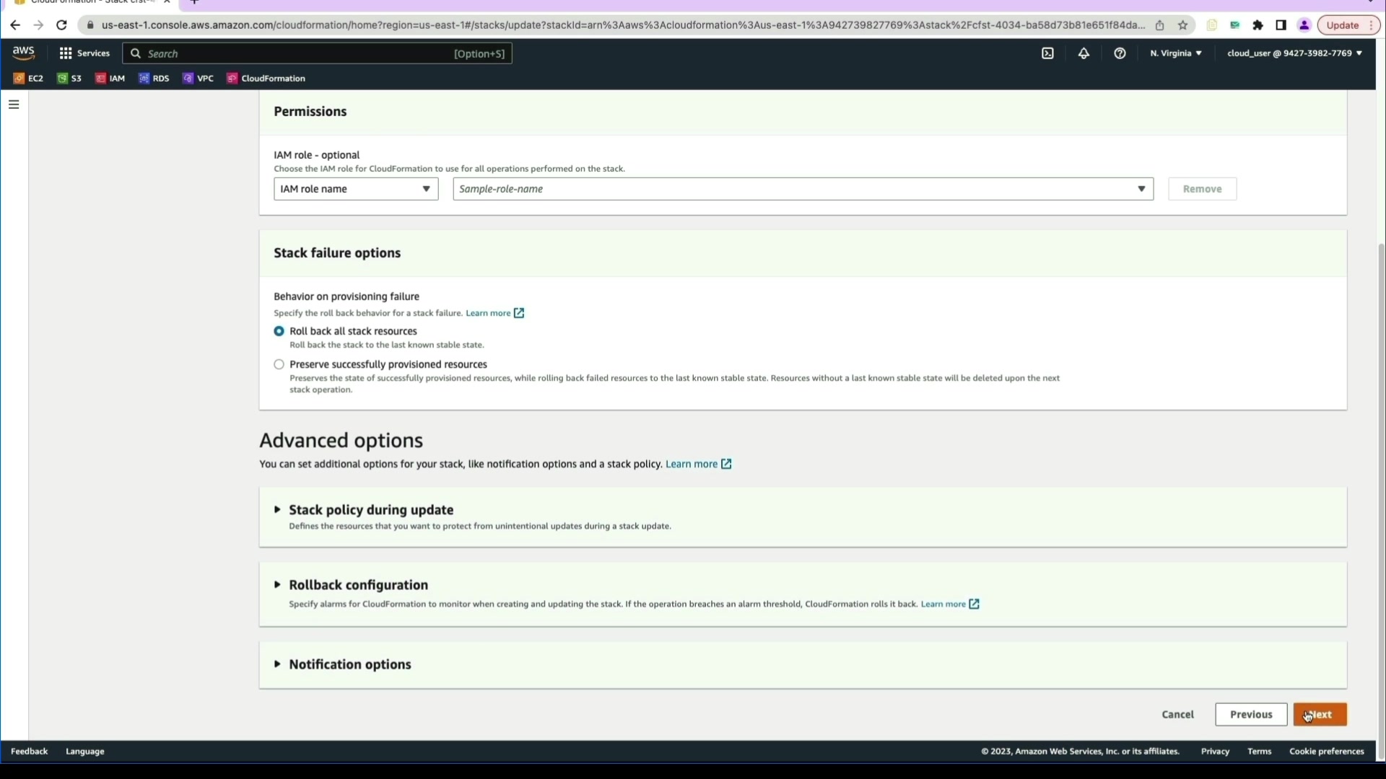Open the hamburger side navigation menu
1386x779 pixels.
[14, 105]
